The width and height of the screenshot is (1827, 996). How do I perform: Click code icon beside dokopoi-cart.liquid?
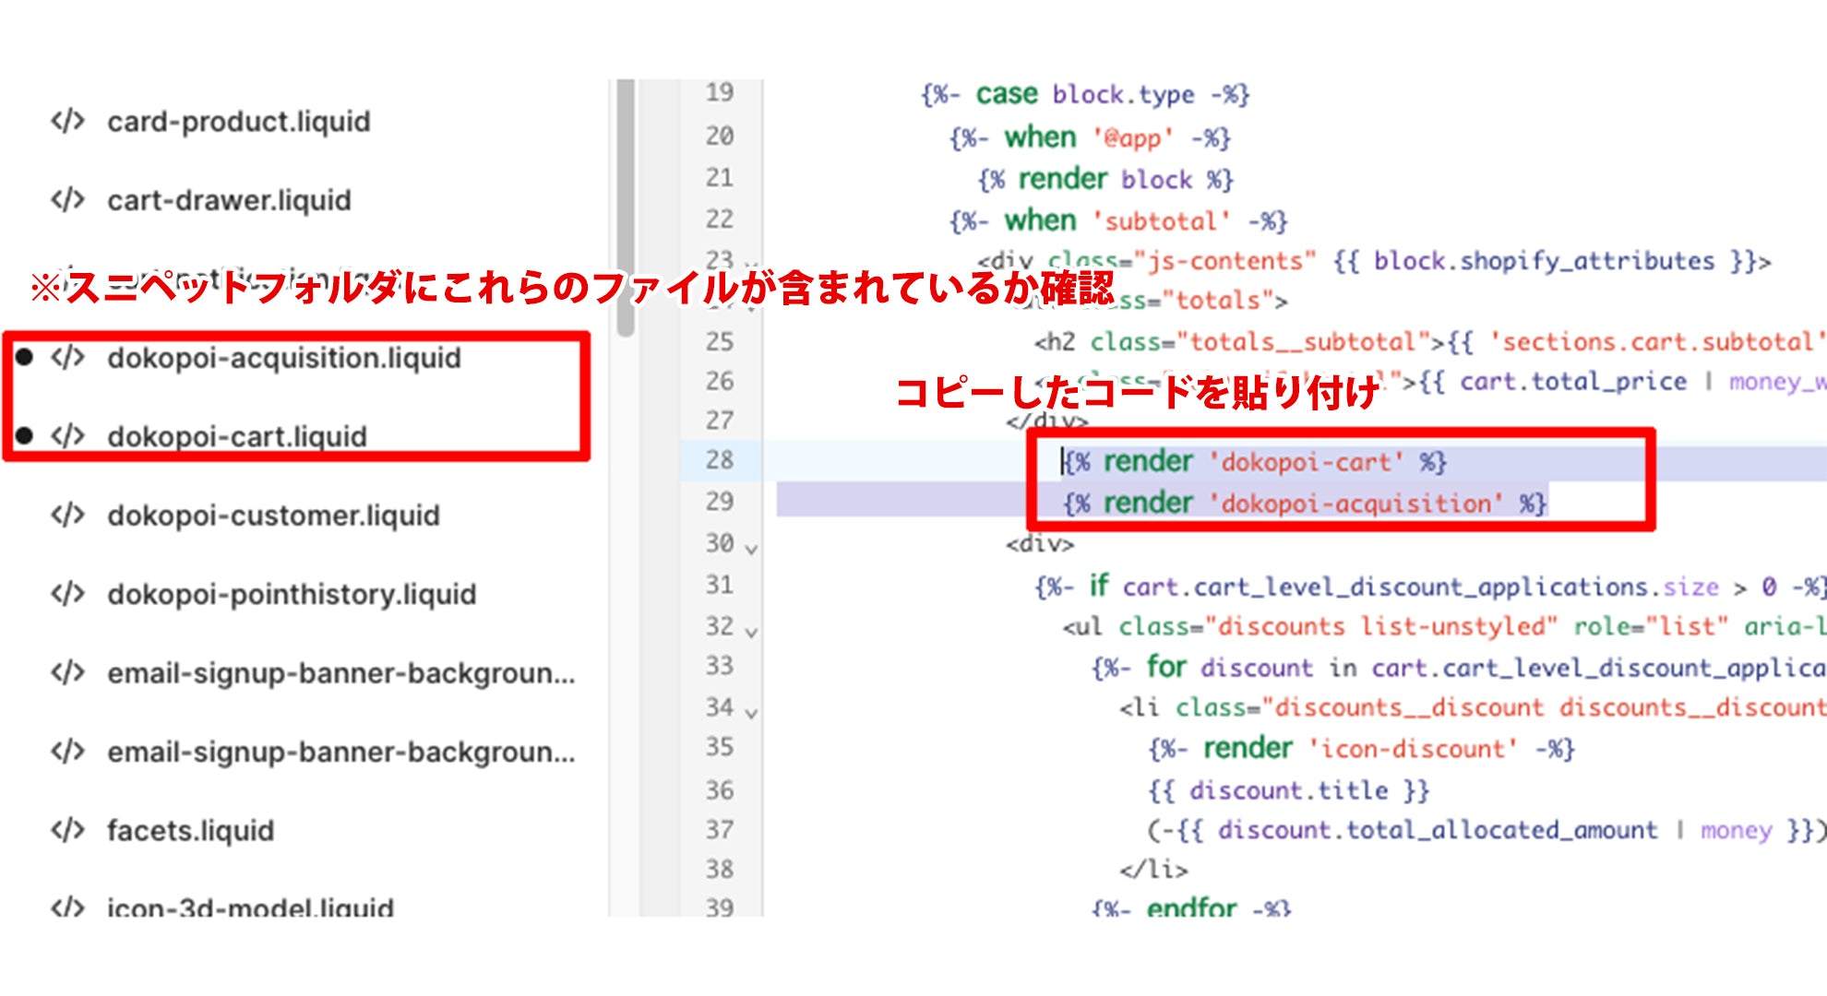[67, 435]
